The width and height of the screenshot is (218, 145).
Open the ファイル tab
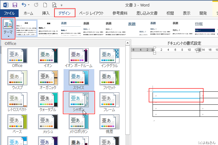(x=9, y=13)
